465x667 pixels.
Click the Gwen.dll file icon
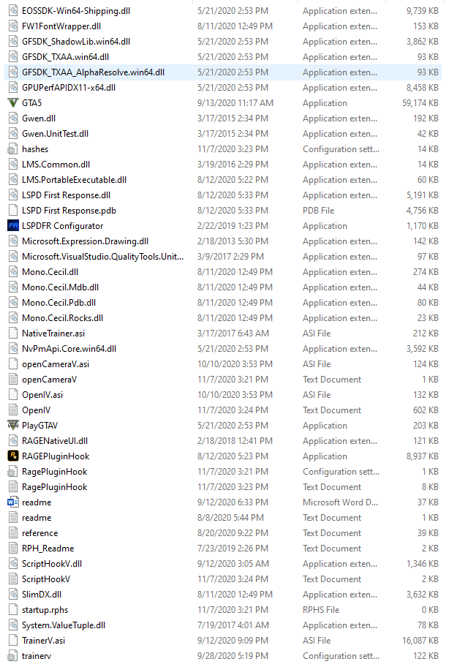point(13,118)
